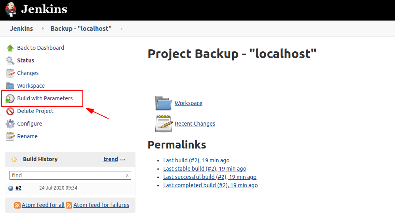Click the Changes notepad icon in sidebar
This screenshot has width=395, height=220.
(10, 73)
